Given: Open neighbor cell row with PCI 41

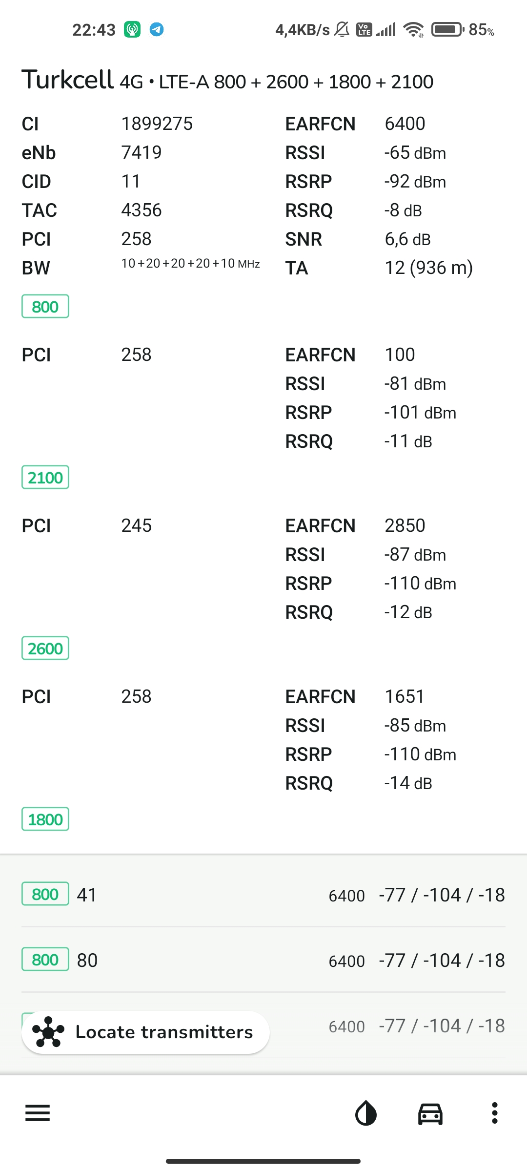Looking at the screenshot, I should pyautogui.click(x=263, y=895).
